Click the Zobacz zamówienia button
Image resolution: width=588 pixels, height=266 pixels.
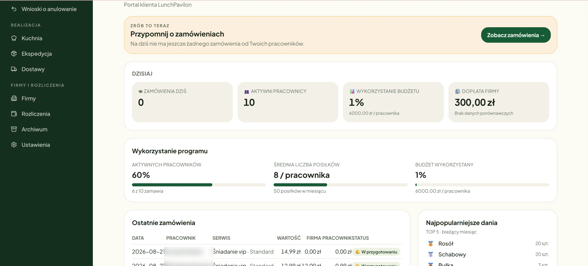pos(516,35)
